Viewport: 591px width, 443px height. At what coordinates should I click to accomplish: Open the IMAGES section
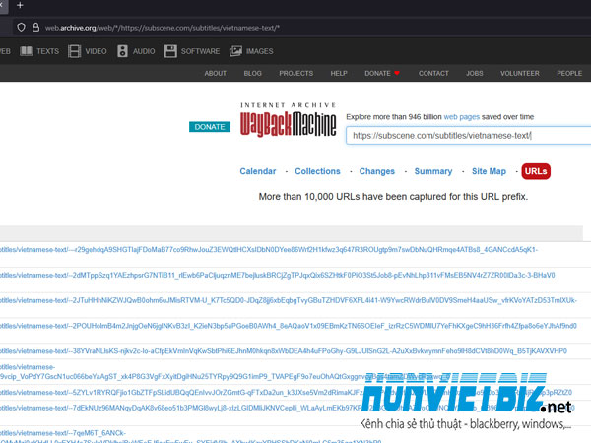coord(260,51)
